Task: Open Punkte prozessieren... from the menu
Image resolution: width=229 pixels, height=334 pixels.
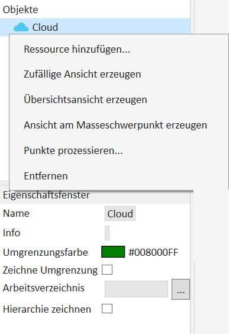Action: coord(73,150)
